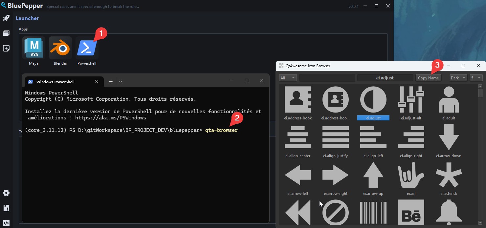Select the ban circle icon

[x=336, y=212]
